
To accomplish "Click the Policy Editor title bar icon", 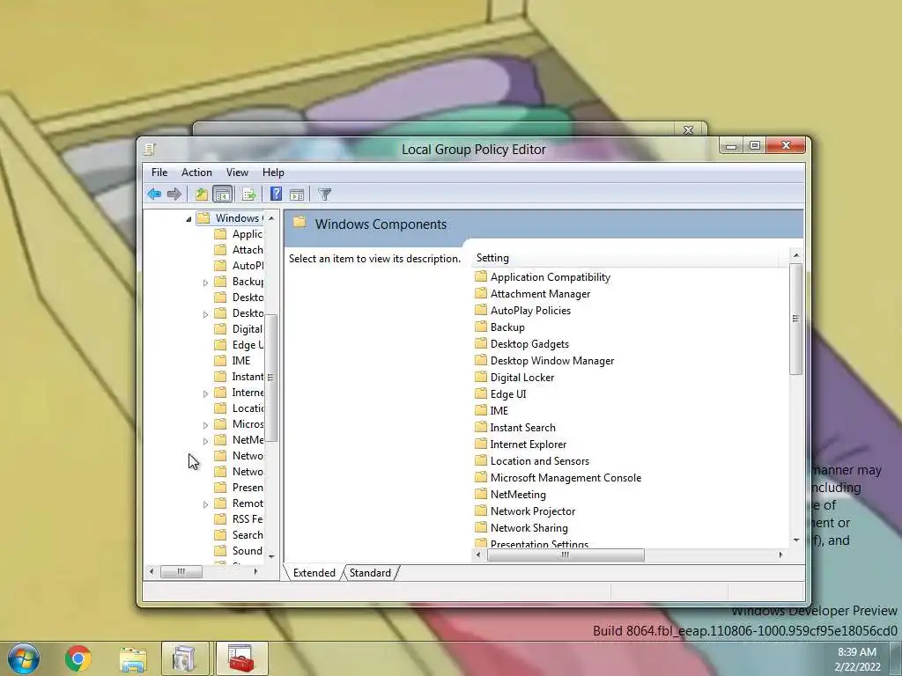I will [x=150, y=150].
